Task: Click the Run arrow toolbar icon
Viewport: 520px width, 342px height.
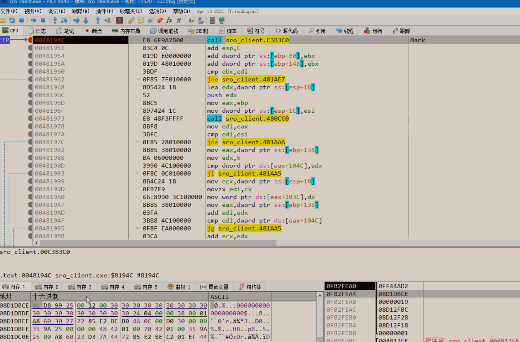Action: click(x=33, y=20)
